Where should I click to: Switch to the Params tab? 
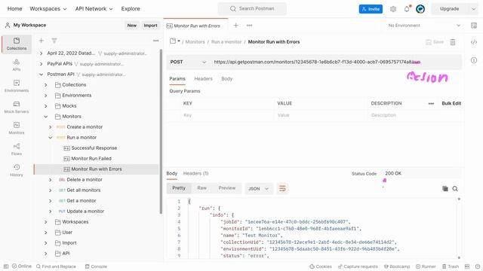click(x=177, y=78)
